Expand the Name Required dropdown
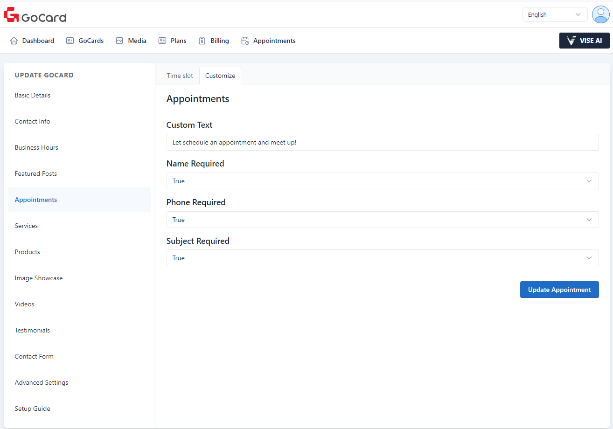This screenshot has width=613, height=429. coord(382,181)
